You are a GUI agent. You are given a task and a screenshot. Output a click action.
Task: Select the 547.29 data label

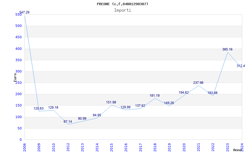coord(24,12)
